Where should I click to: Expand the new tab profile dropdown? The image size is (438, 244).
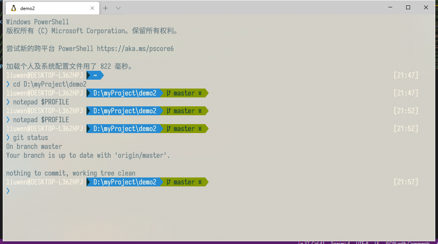[118, 9]
